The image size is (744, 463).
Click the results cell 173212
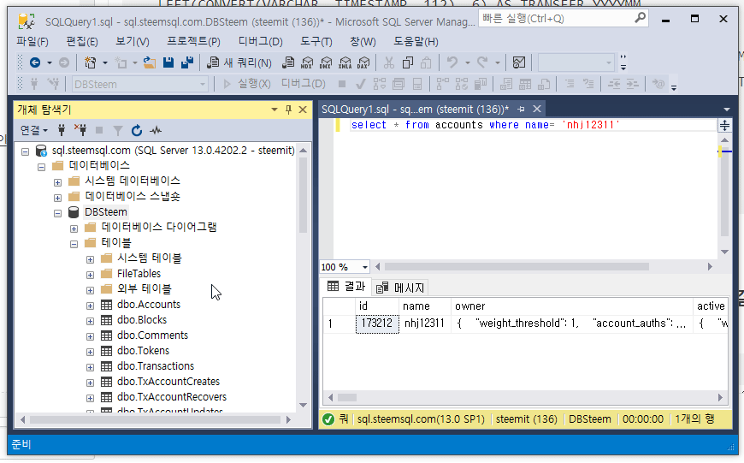(377, 324)
